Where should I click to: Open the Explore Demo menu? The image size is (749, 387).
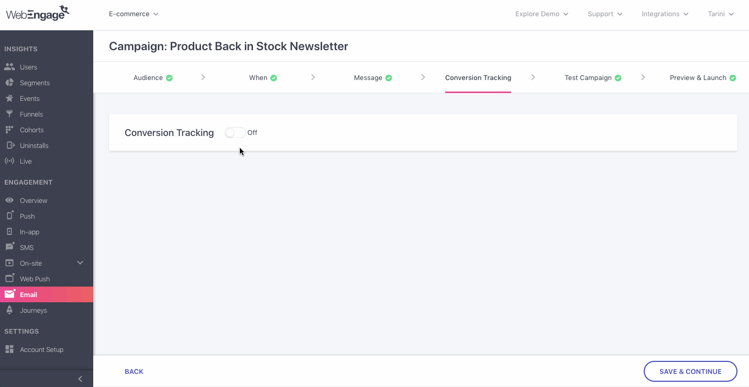click(x=541, y=14)
